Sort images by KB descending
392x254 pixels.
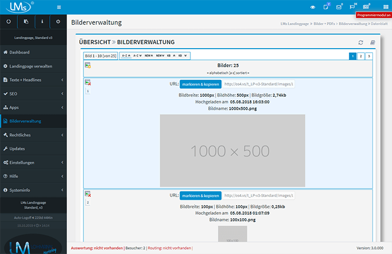coord(183,56)
